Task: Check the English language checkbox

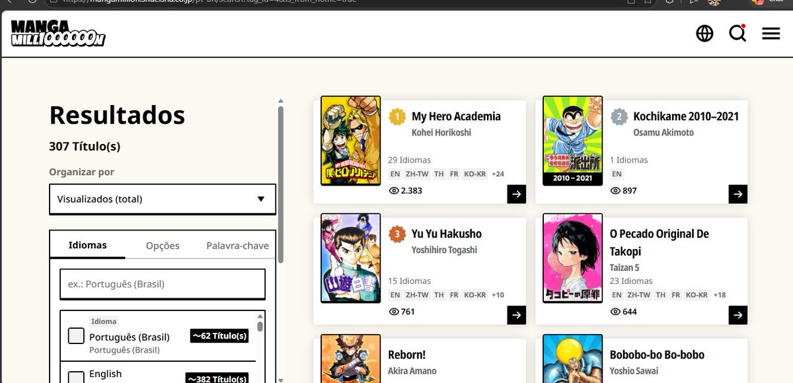Action: point(76,378)
